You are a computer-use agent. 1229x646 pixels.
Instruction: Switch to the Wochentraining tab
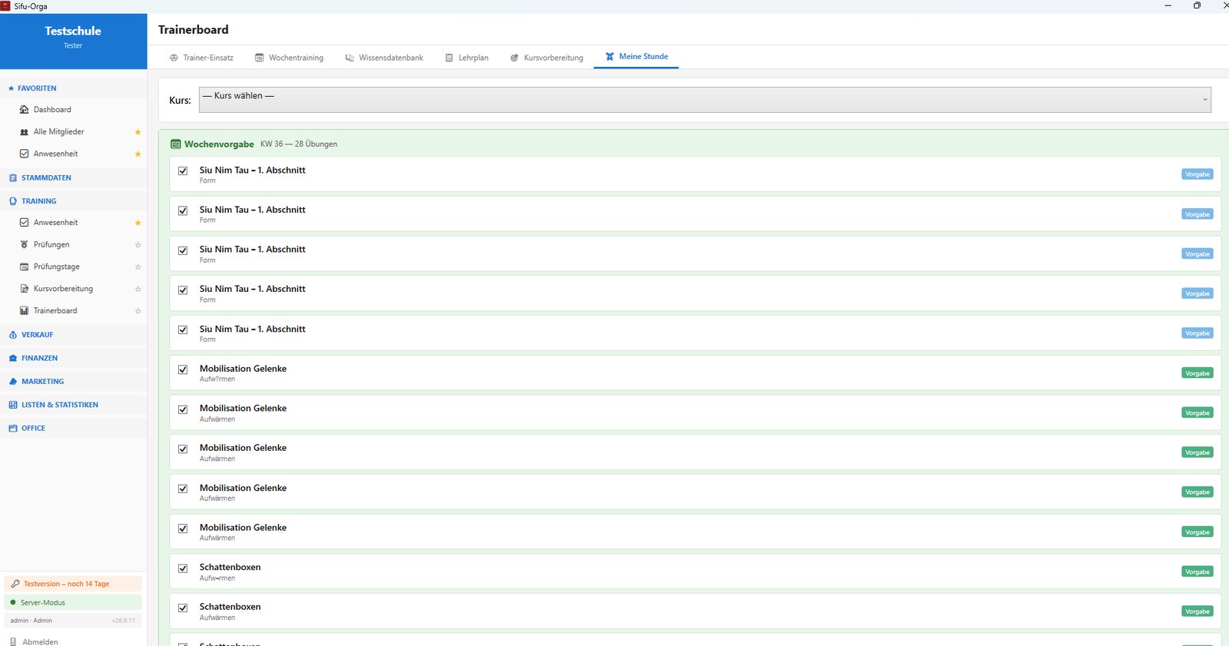[289, 58]
